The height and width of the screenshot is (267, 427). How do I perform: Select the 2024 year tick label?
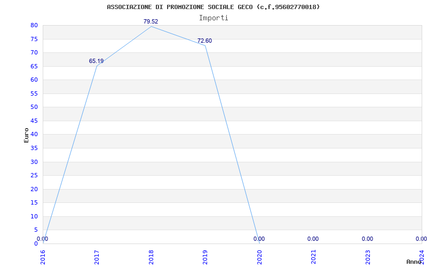tap(422, 257)
